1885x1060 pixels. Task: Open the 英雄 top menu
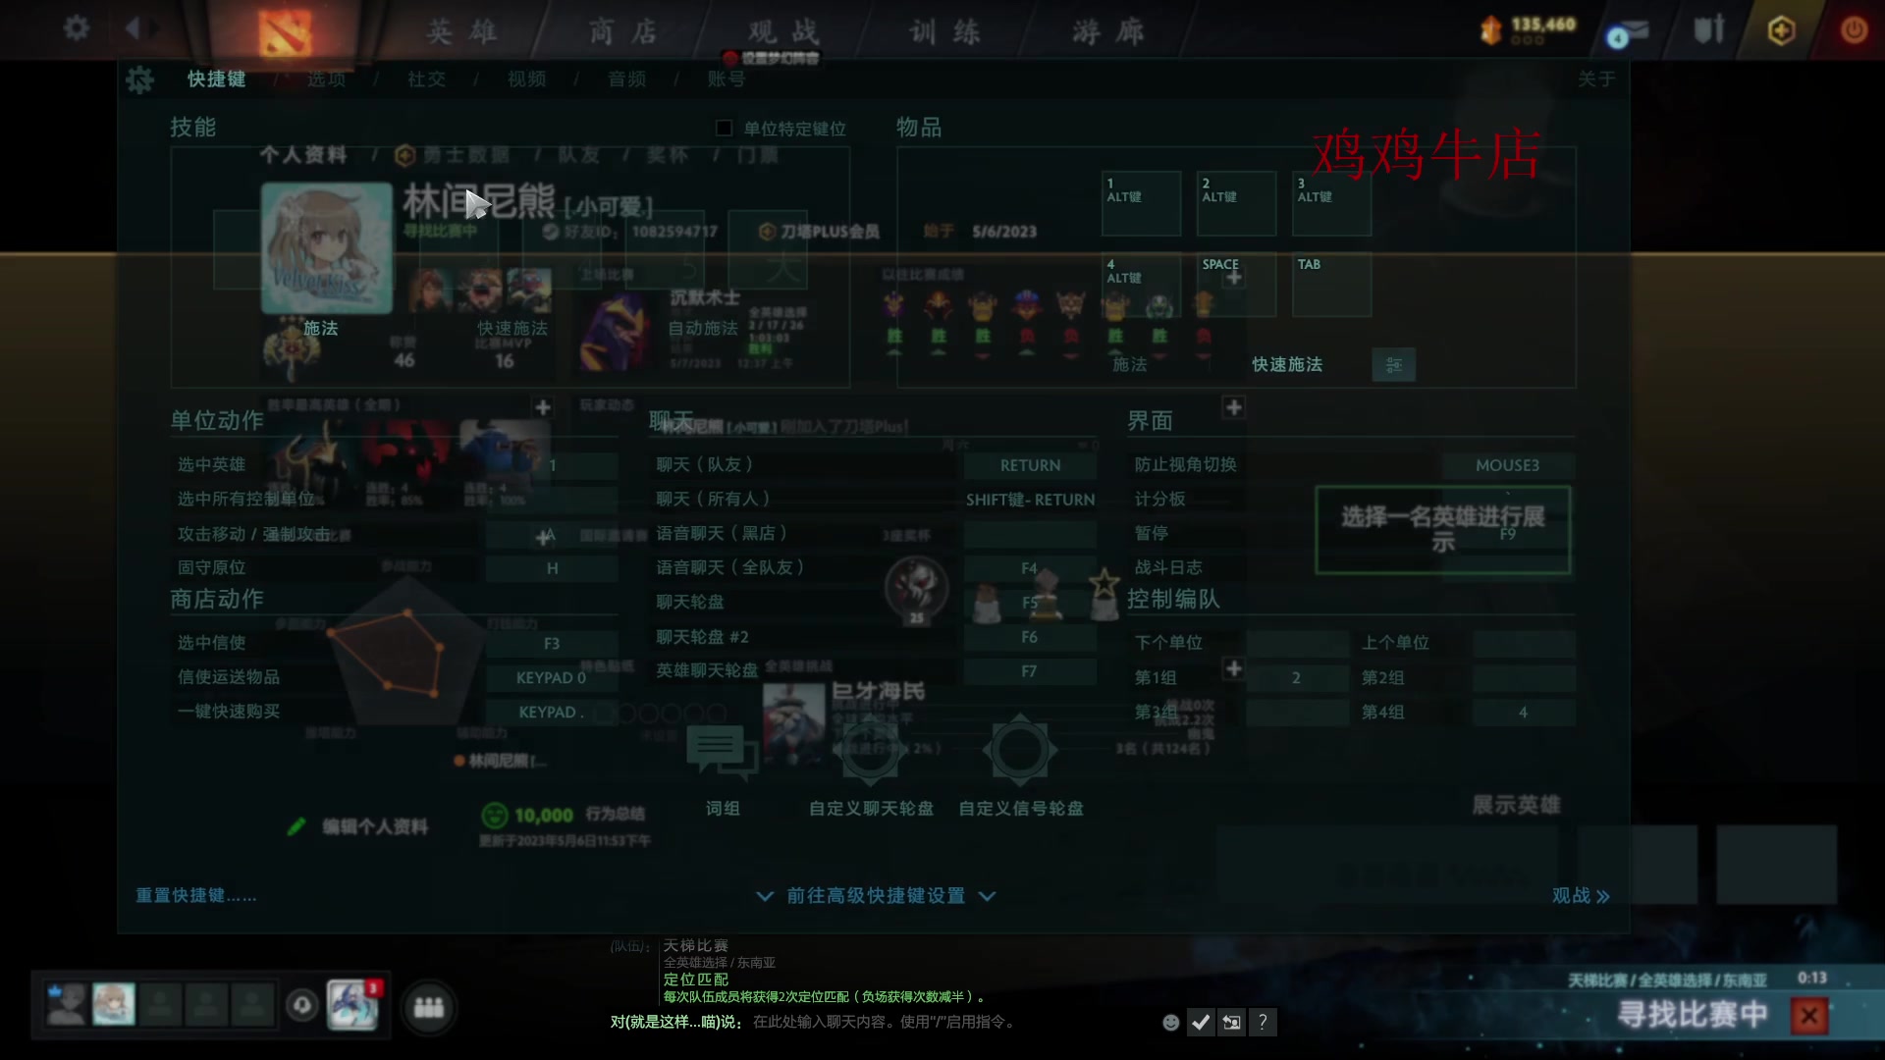461,32
